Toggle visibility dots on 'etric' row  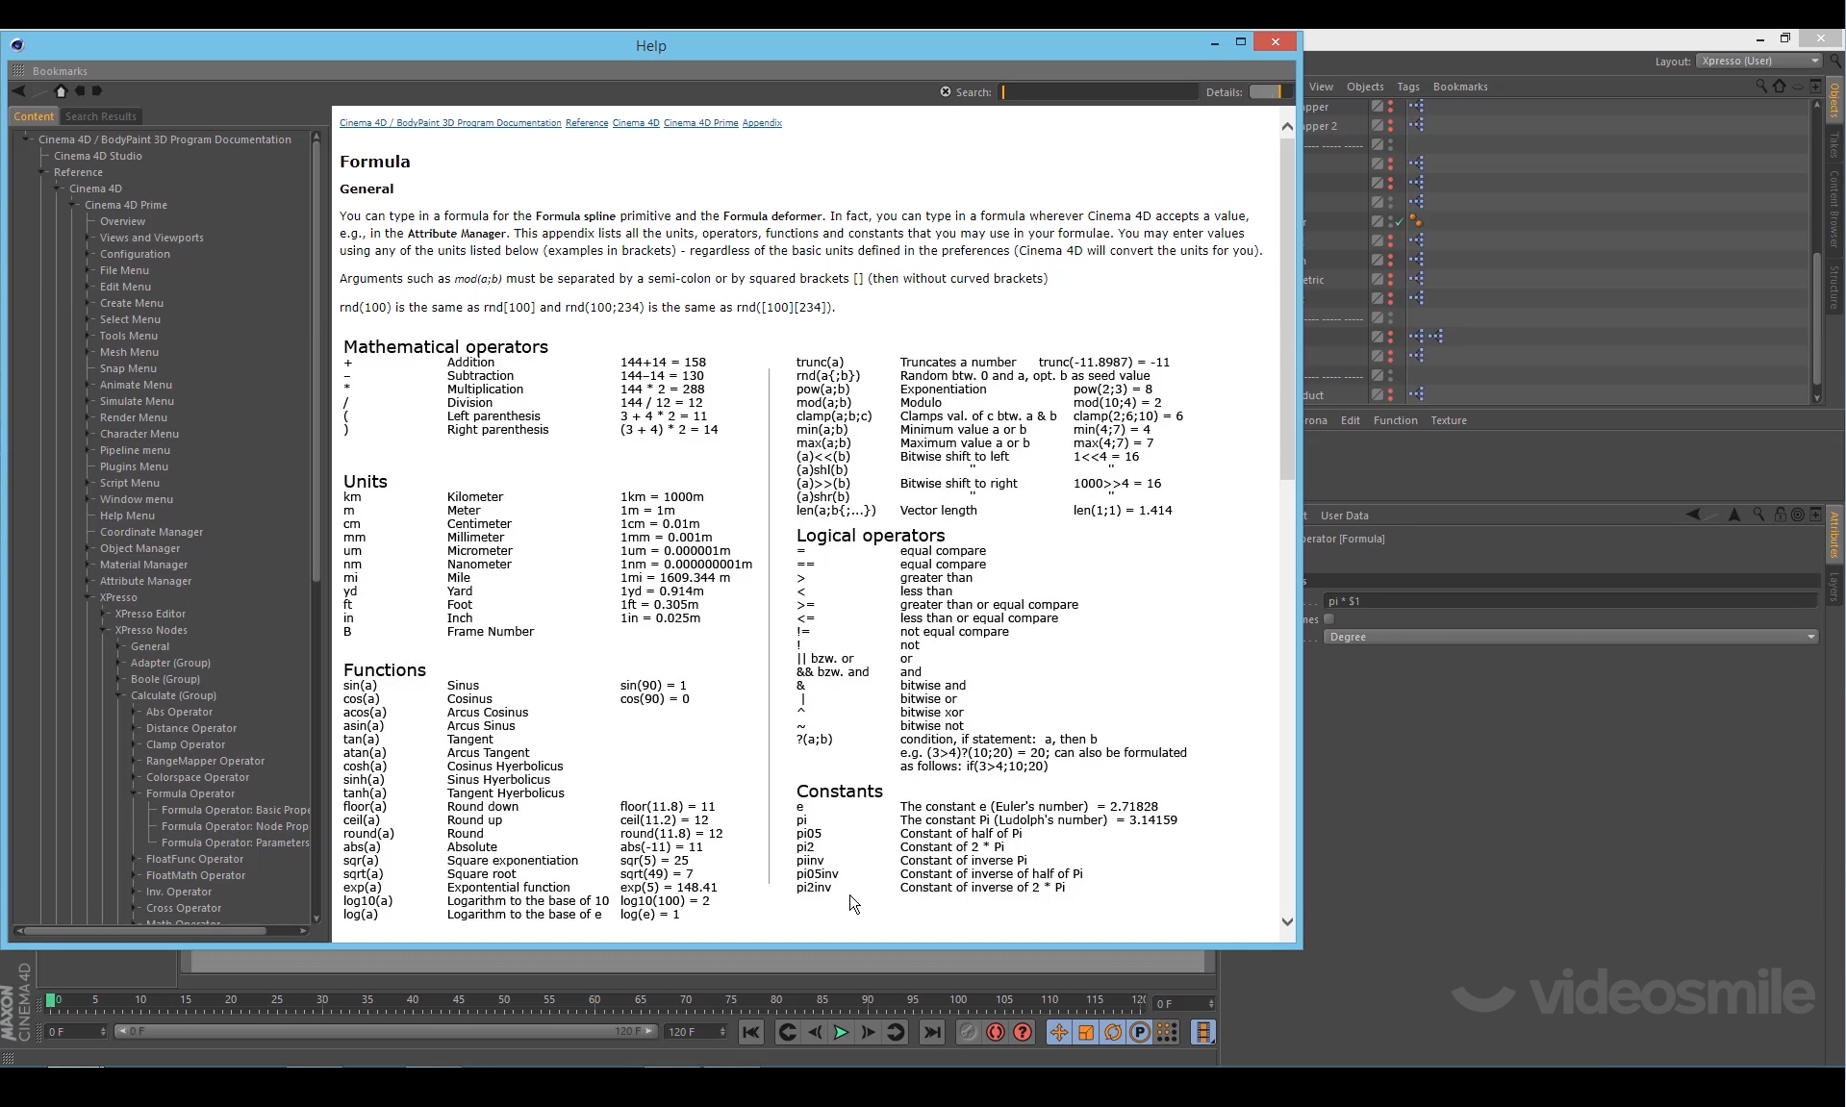tap(1390, 280)
